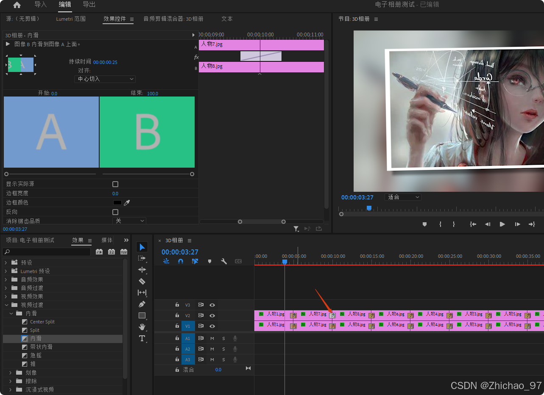Toggle snap in timeline magnet icon
The width and height of the screenshot is (544, 395).
[181, 261]
